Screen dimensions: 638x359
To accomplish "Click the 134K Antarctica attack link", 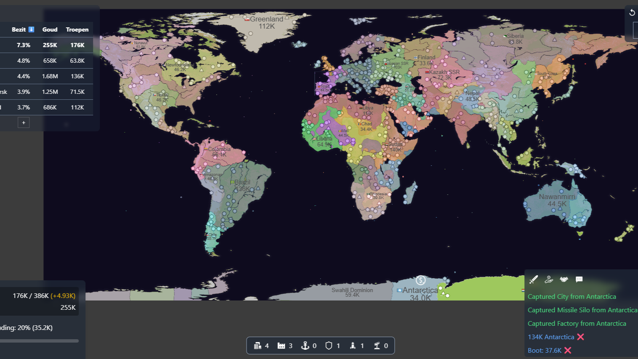I will [x=551, y=337].
